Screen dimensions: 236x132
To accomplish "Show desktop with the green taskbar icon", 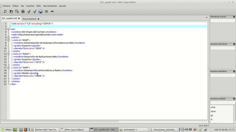I will tap(15, 129).
